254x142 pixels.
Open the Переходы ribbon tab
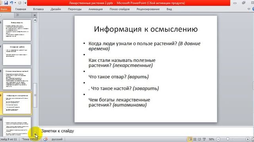[x=75, y=9]
